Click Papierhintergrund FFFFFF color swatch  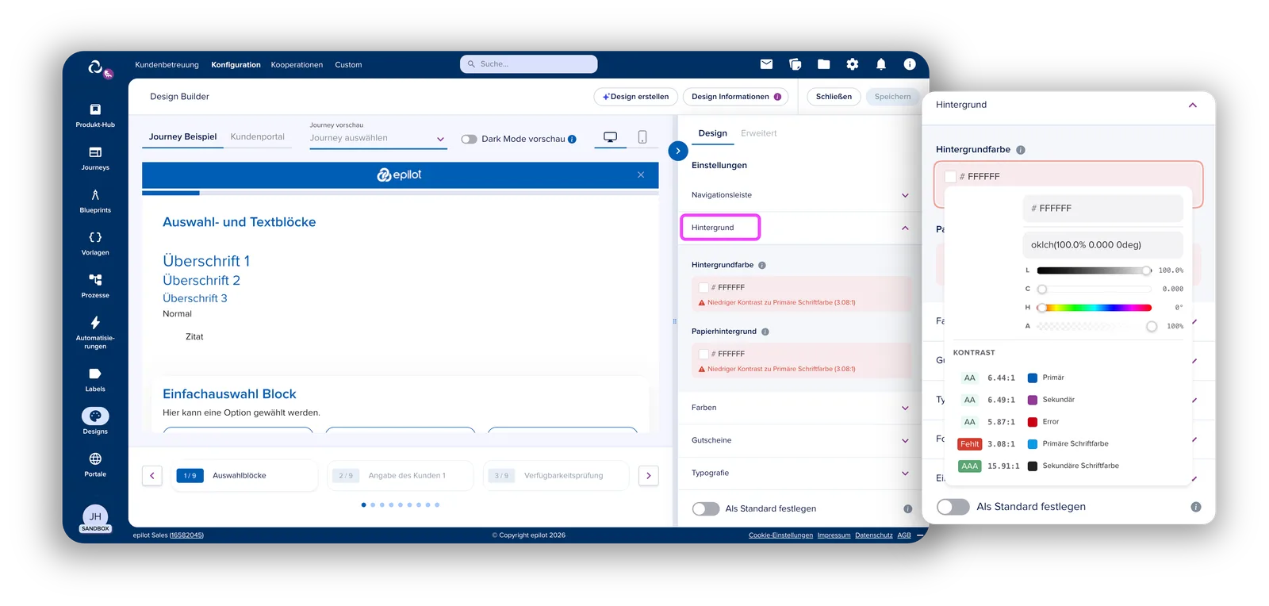tap(704, 354)
